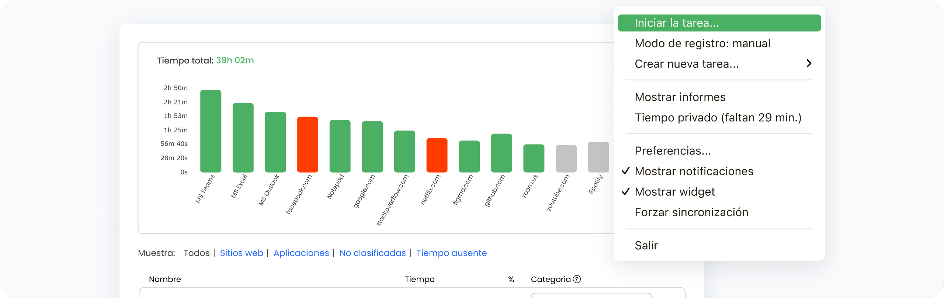Filter list by Sitios web
944x298 pixels.
click(x=242, y=253)
